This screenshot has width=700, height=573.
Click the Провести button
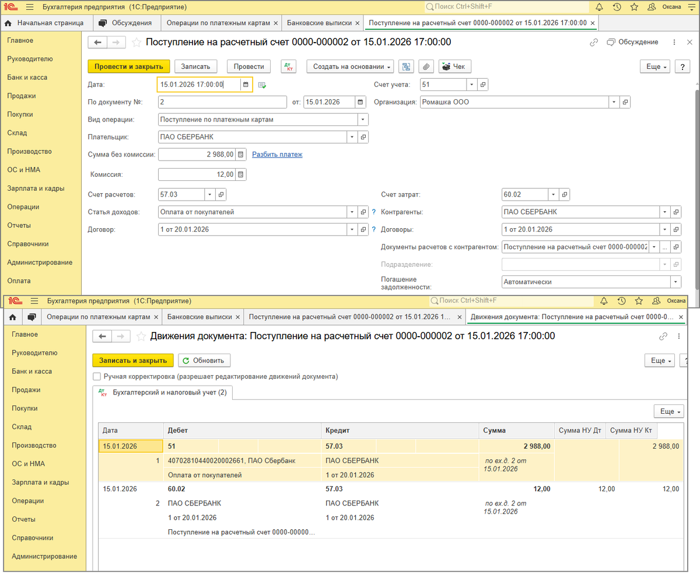coord(249,67)
